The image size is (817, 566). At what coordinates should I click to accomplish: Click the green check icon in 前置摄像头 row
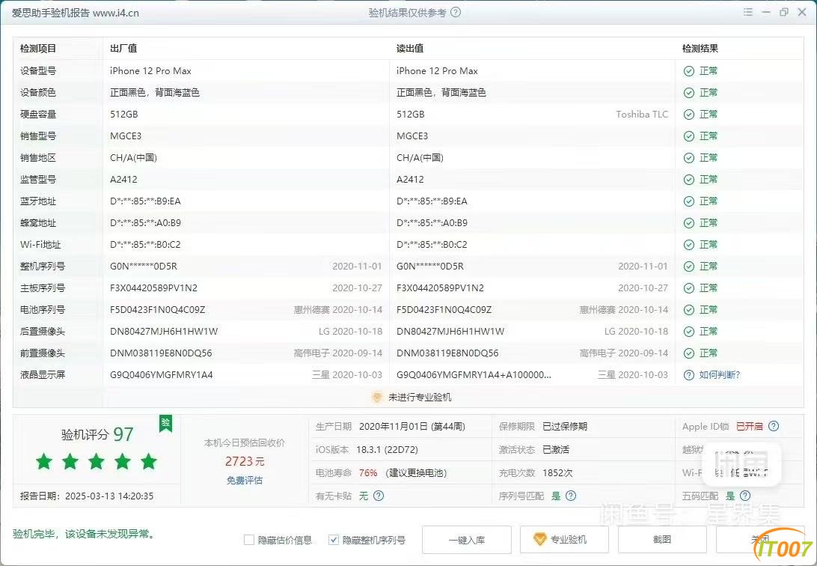click(x=689, y=353)
